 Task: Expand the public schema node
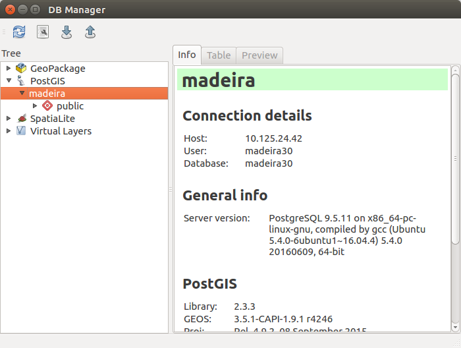35,105
